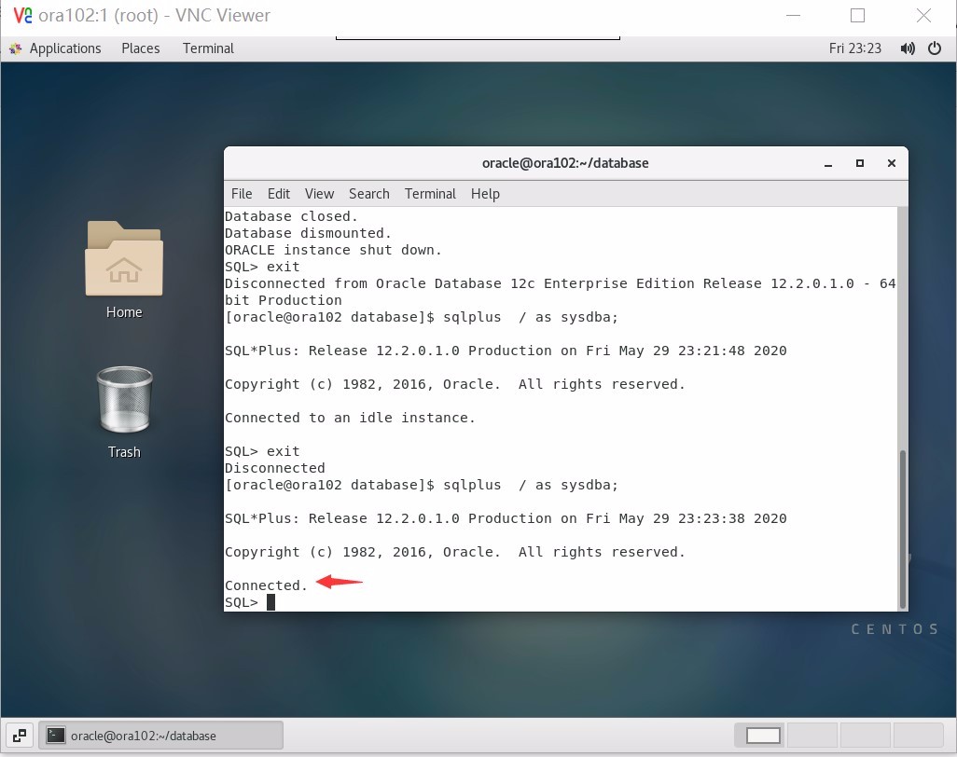The width and height of the screenshot is (957, 757).
Task: Click the VNC Viewer logo icon
Action: coord(22,15)
